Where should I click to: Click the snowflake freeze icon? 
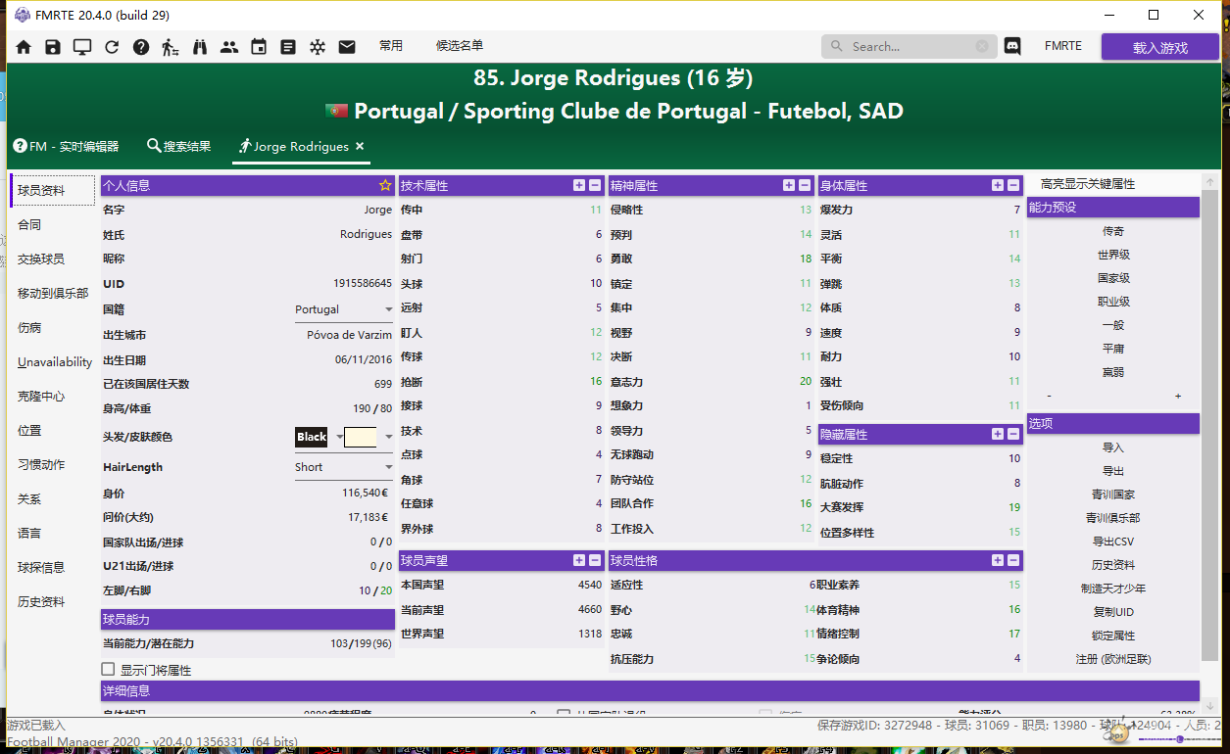[318, 46]
